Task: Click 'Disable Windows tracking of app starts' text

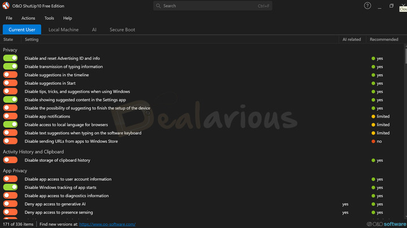Action: (60, 187)
